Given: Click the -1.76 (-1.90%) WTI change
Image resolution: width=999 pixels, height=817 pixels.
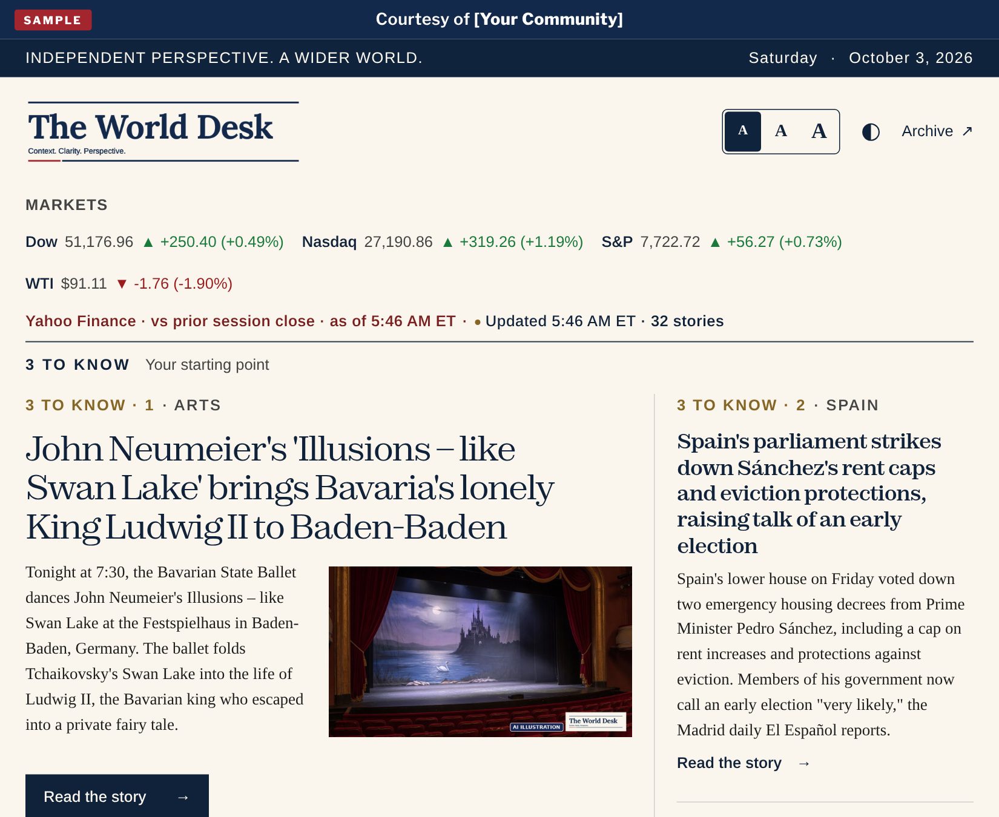Looking at the screenshot, I should [183, 284].
